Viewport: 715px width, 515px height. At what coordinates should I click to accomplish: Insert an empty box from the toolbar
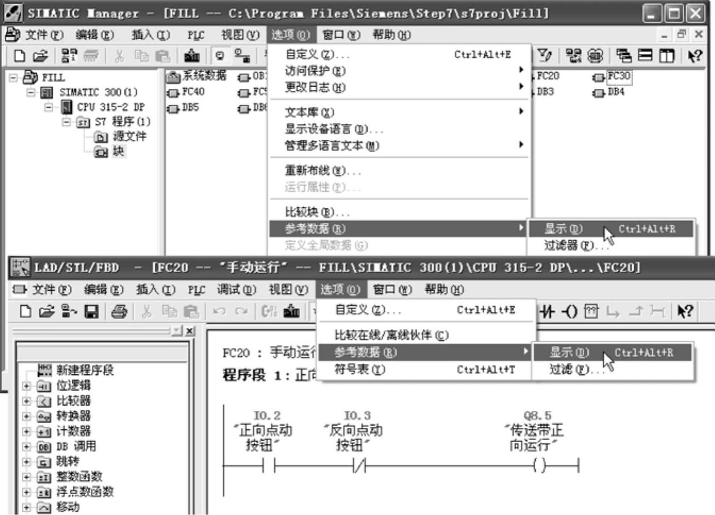[591, 311]
